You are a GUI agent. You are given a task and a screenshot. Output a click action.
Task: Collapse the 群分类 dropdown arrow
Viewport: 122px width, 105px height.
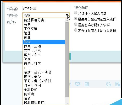tap(67, 15)
